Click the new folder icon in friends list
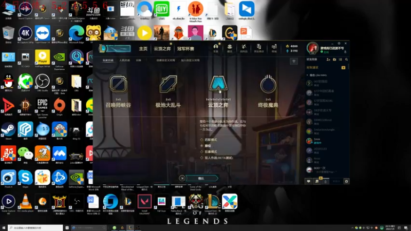 (334, 60)
